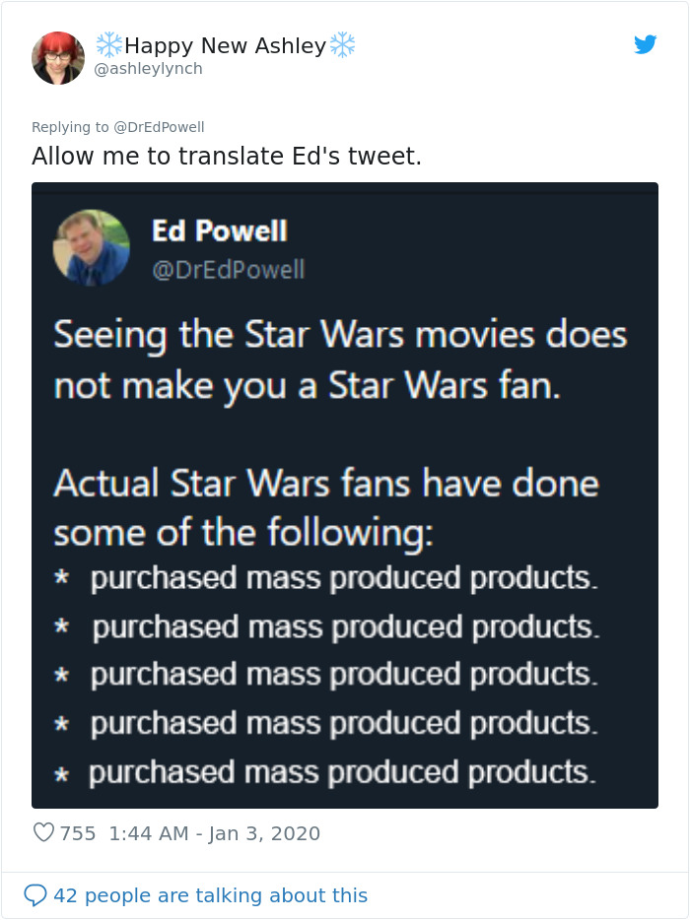Viewport: 690px width, 920px height.
Task: Open the tweet timestamp Jan 3, 2020
Action: coord(262,833)
